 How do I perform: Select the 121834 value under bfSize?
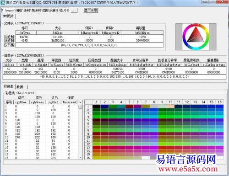click(x=58, y=37)
